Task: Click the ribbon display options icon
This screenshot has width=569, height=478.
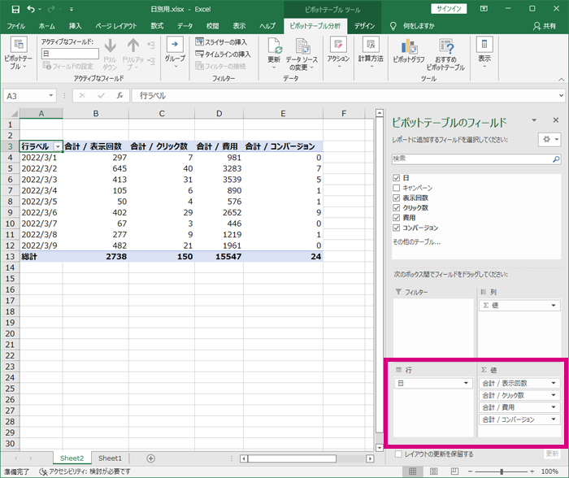Action: 484,9
